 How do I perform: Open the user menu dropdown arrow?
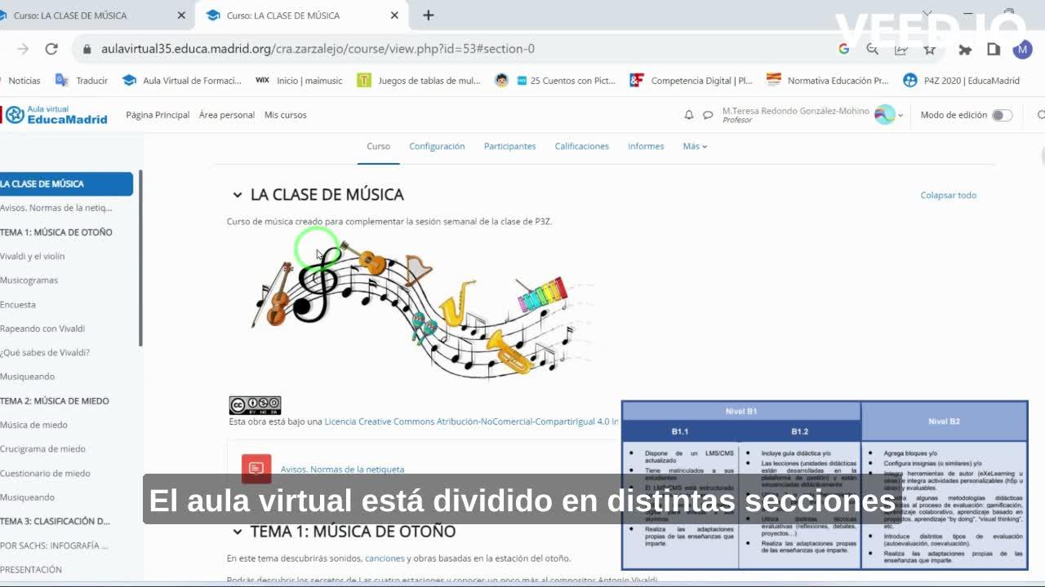900,116
